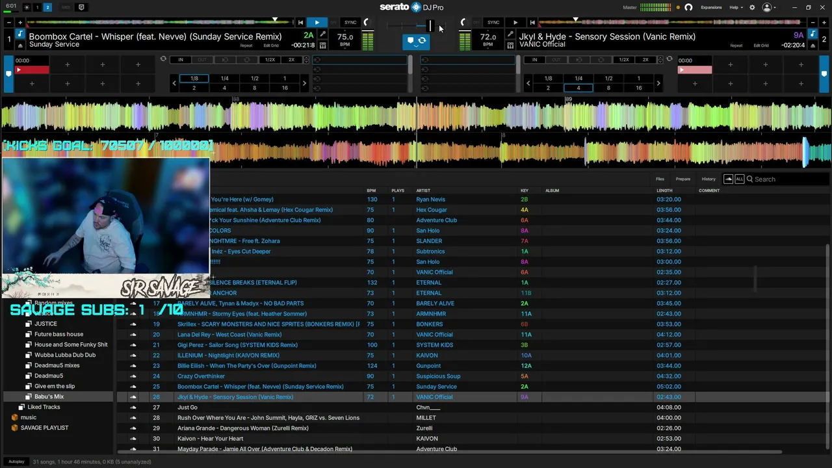The width and height of the screenshot is (832, 468).
Task: Open the Prepare panel tab
Action: (682, 179)
